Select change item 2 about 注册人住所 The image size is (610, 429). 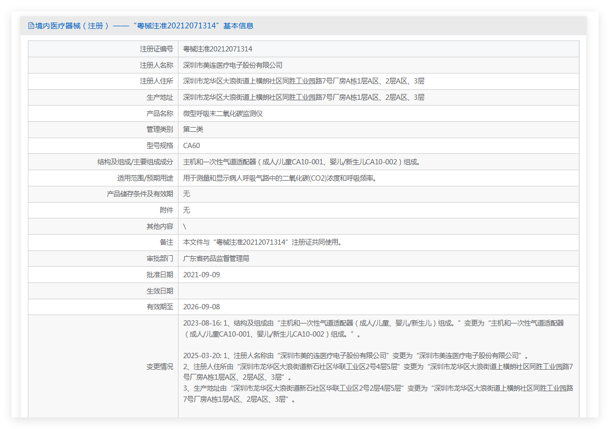coord(378,372)
